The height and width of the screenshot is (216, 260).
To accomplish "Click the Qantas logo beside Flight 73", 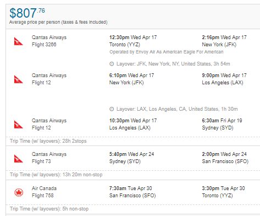I will [19, 159].
